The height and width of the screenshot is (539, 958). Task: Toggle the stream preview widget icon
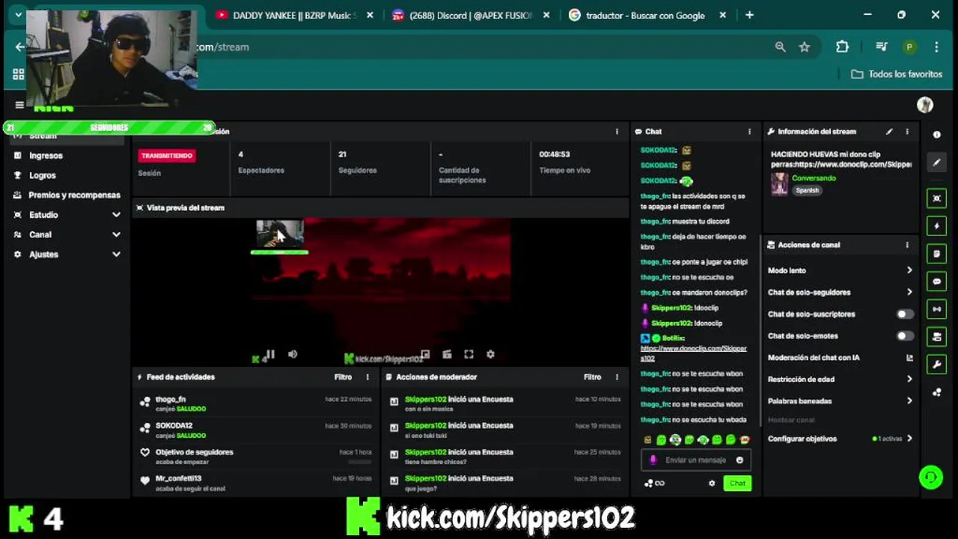(936, 198)
